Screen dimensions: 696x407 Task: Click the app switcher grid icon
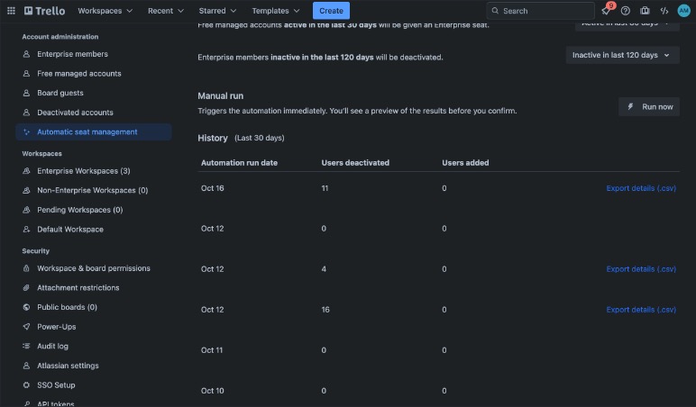pyautogui.click(x=12, y=11)
